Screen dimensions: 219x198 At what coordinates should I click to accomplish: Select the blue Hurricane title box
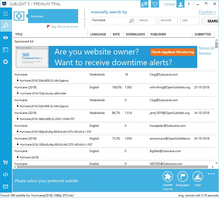(53, 16)
